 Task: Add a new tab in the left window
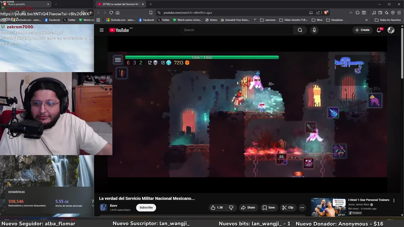click(56, 4)
